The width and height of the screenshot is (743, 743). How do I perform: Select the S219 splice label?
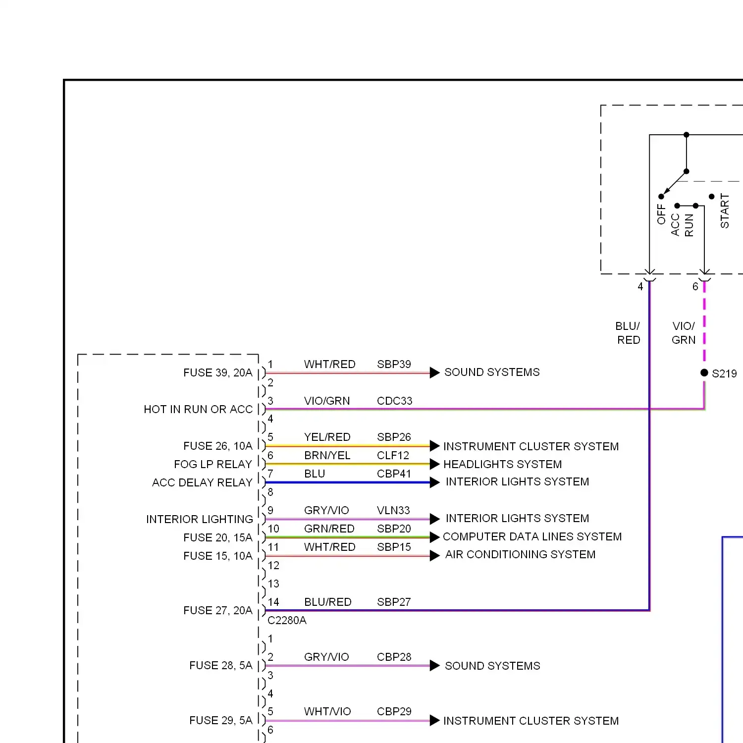tap(724, 373)
